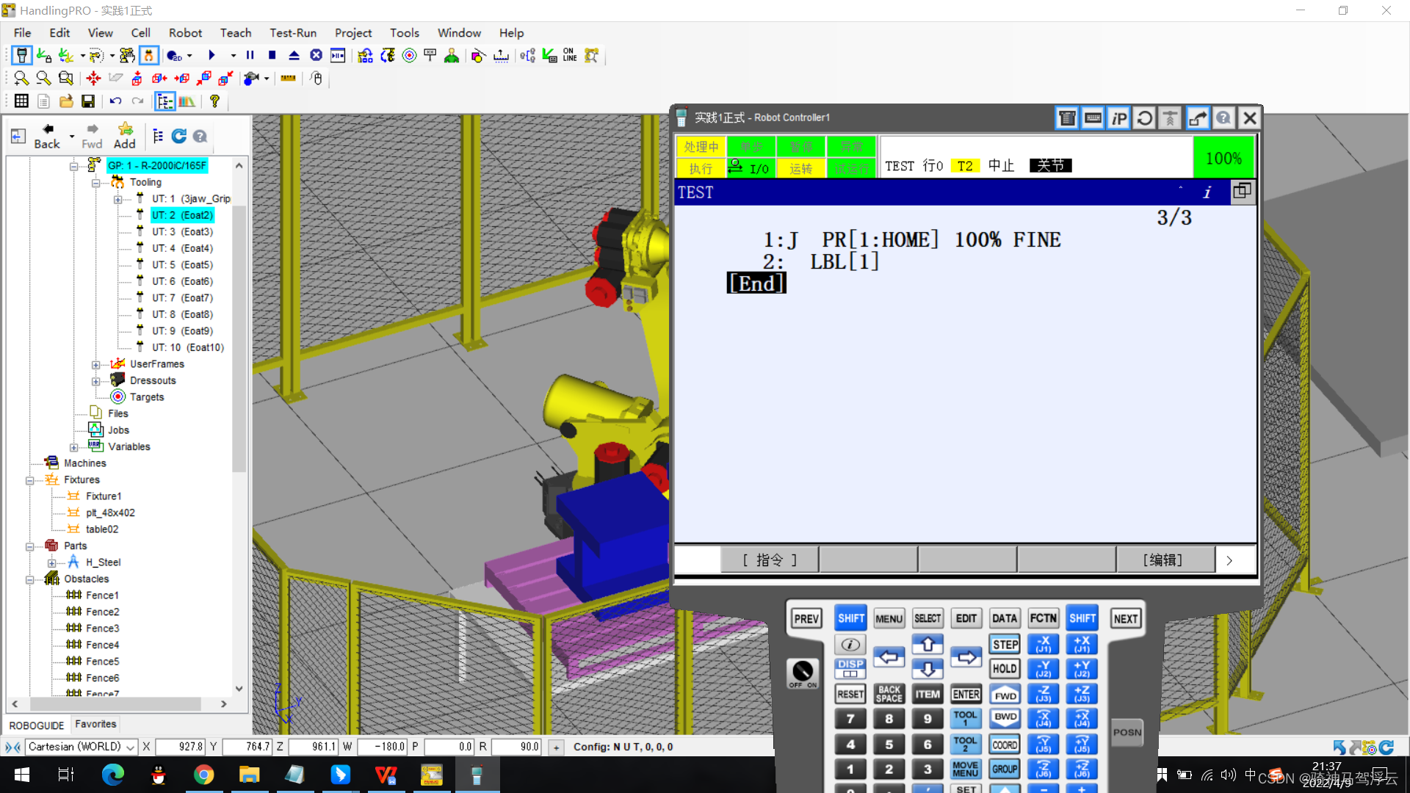Viewport: 1410px width, 793px height.
Task: Toggle the HOLD key on pendant
Action: point(1005,669)
